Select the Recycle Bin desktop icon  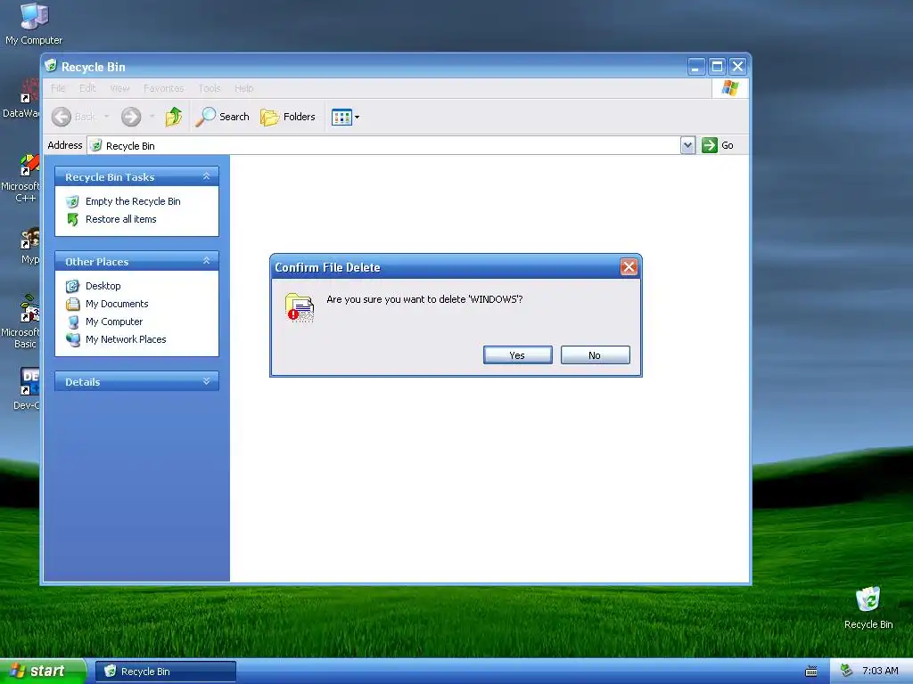click(868, 608)
